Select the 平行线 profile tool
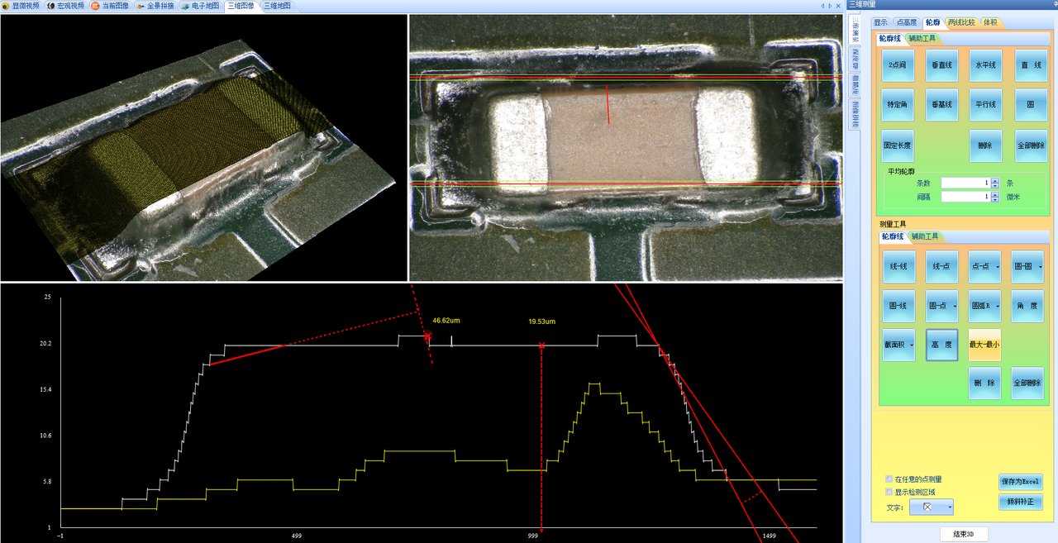The image size is (1058, 543). (x=985, y=105)
